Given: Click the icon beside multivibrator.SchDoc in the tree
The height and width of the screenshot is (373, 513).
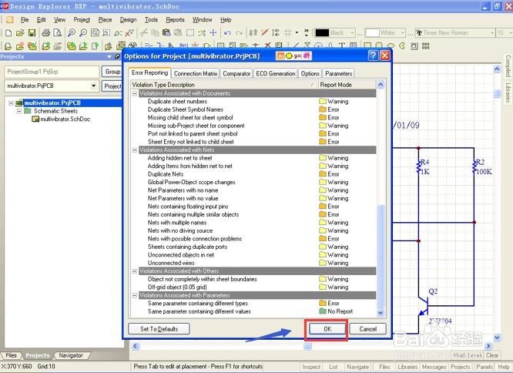Looking at the screenshot, I should [x=35, y=119].
